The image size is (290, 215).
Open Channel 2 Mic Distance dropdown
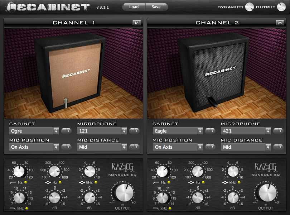coord(246,147)
